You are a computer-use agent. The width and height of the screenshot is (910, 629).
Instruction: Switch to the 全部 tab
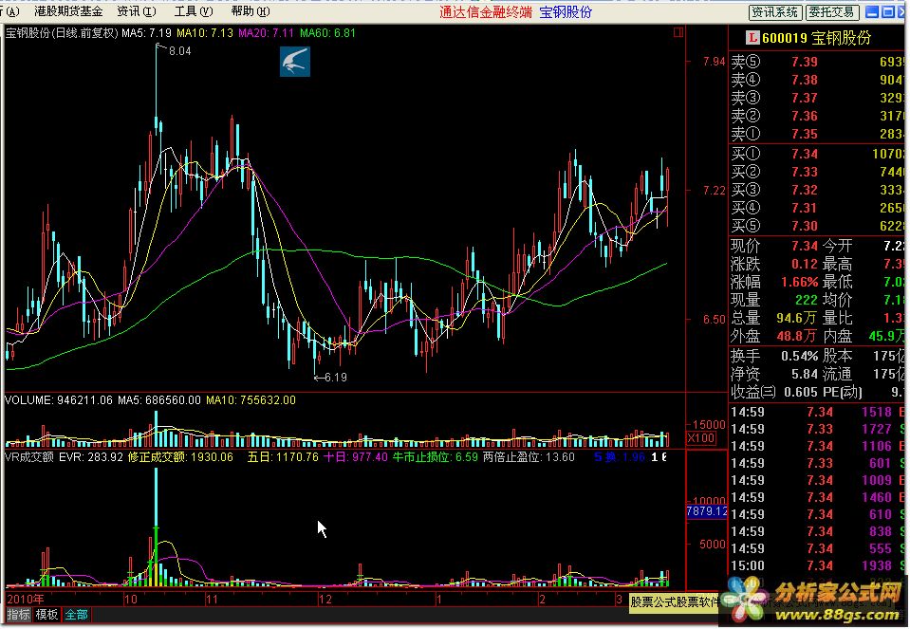(x=76, y=615)
